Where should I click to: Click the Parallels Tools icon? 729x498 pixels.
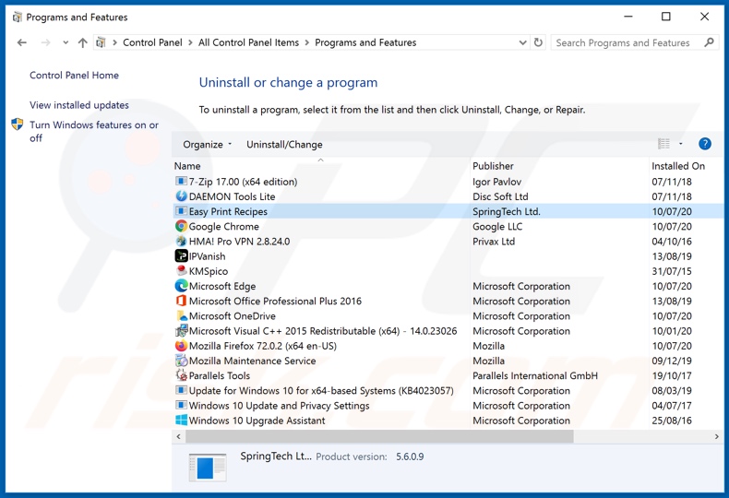click(181, 375)
